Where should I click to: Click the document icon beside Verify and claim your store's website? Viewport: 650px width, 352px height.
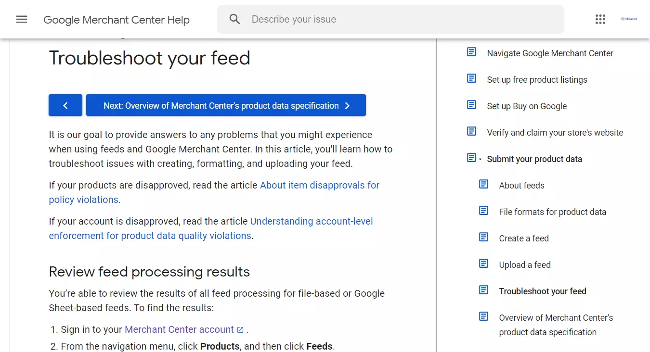coord(472,131)
